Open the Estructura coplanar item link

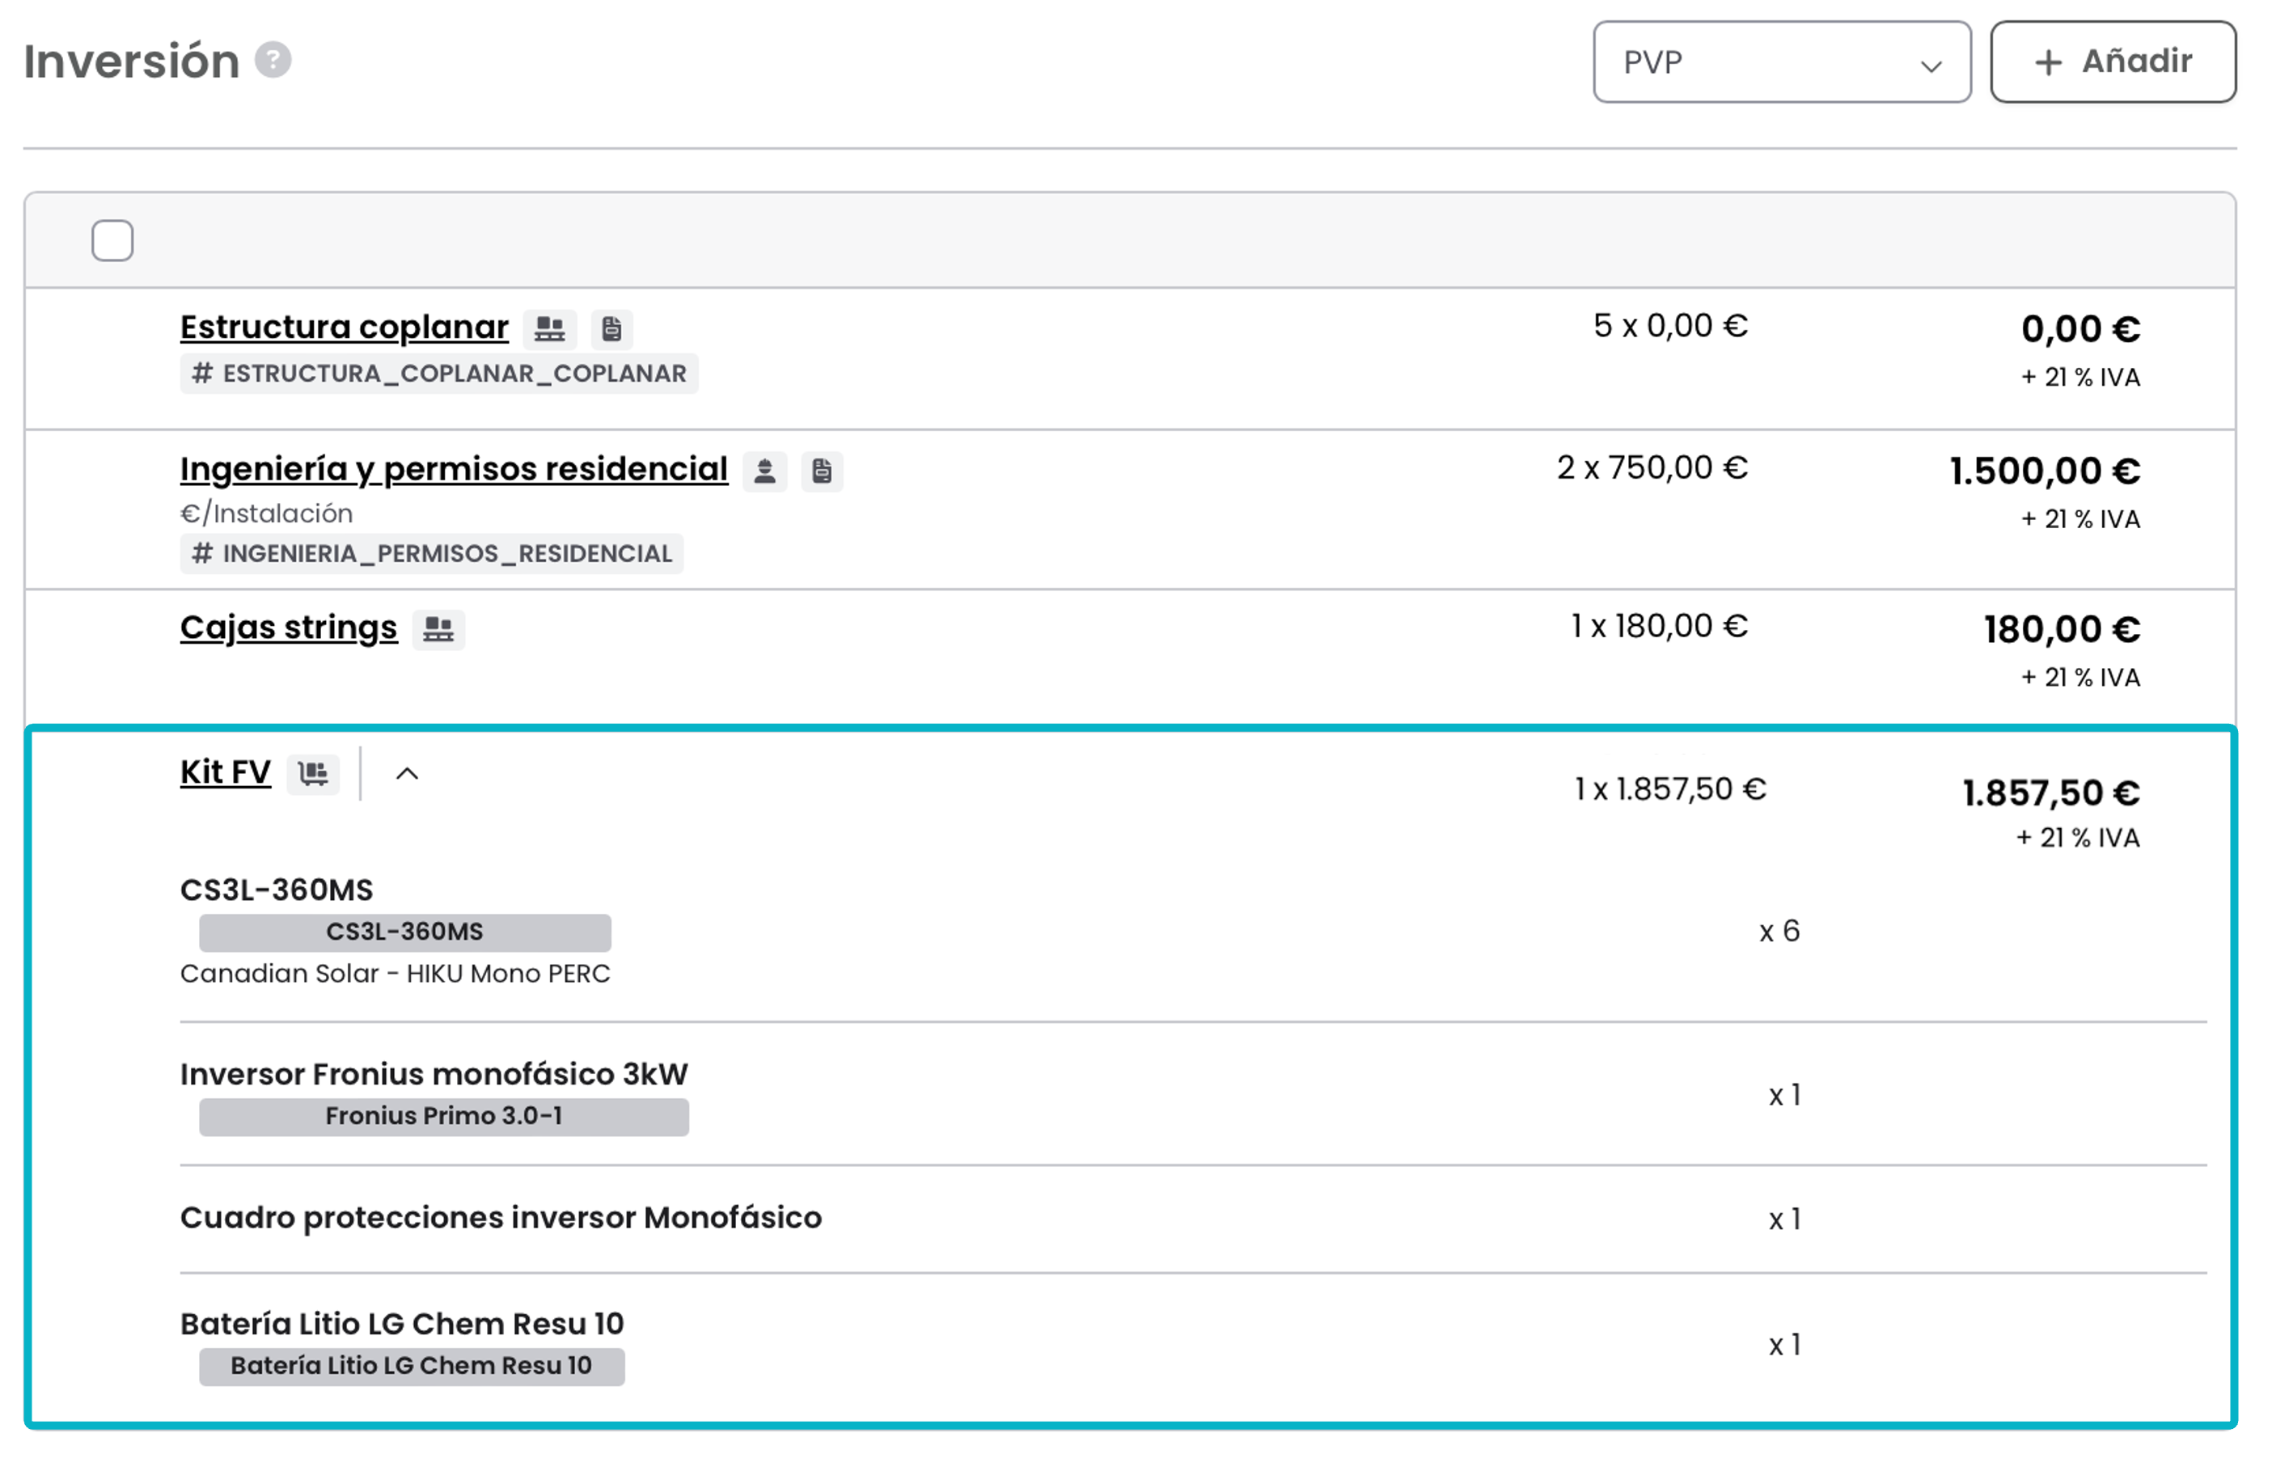(x=344, y=328)
